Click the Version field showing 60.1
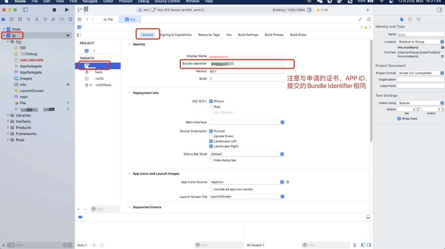445x249 pixels. (247, 71)
